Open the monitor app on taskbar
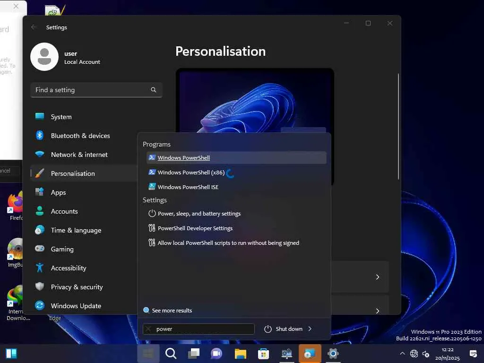Screen dimensions: 484x363 (x=287, y=354)
